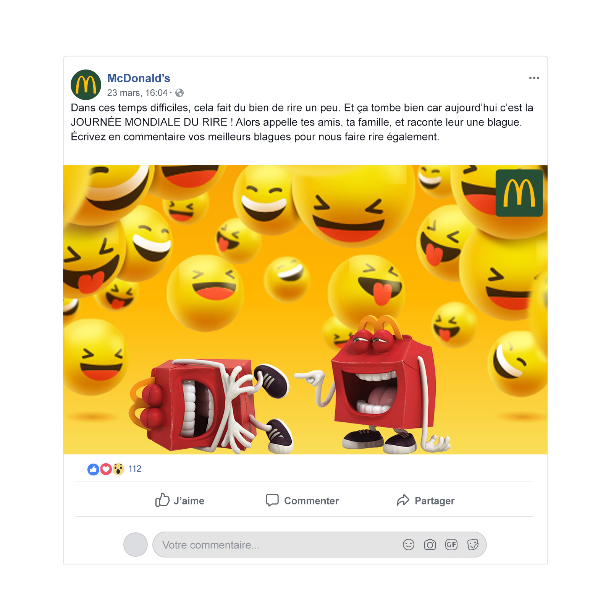Focus the Votre commentaire input field
Image resolution: width=611 pixels, height=611 pixels.
[x=319, y=545]
